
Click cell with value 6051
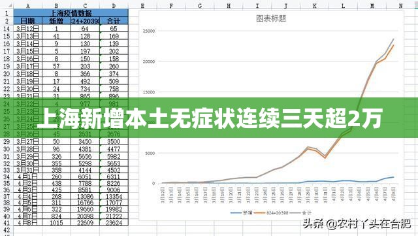click(x=85, y=177)
